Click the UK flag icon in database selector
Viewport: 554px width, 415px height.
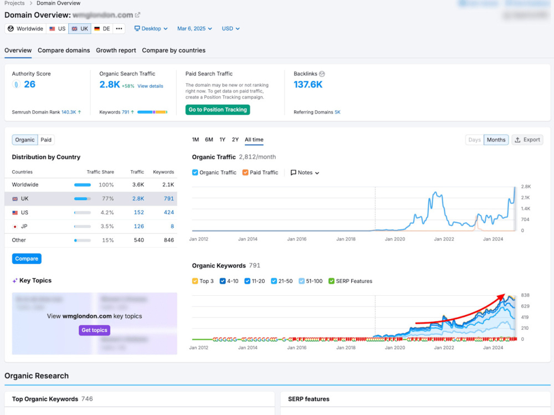75,29
